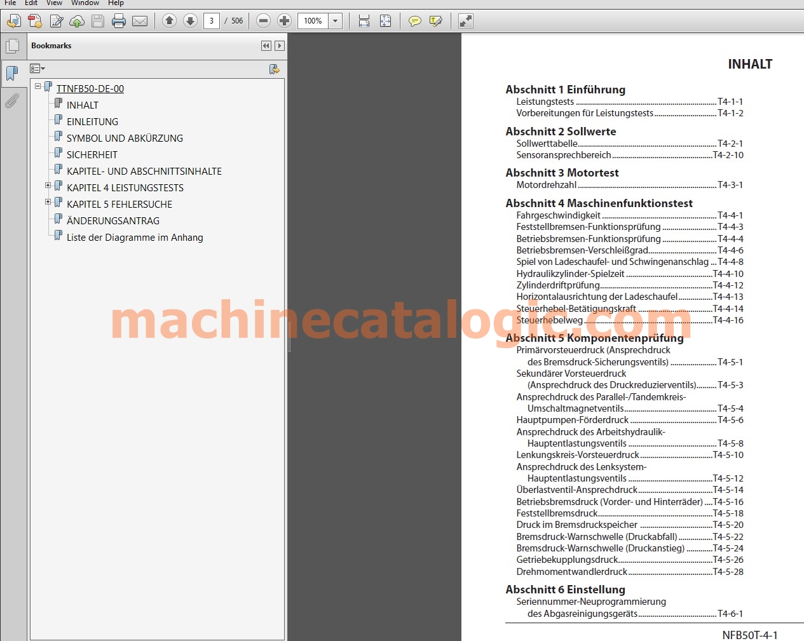
Task: Select the TTNFB50-DE-00 bookmark
Action: click(90, 89)
